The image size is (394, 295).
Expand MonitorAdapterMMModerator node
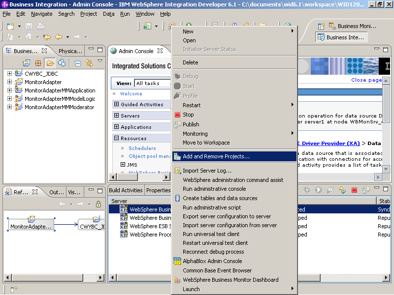pos(9,107)
